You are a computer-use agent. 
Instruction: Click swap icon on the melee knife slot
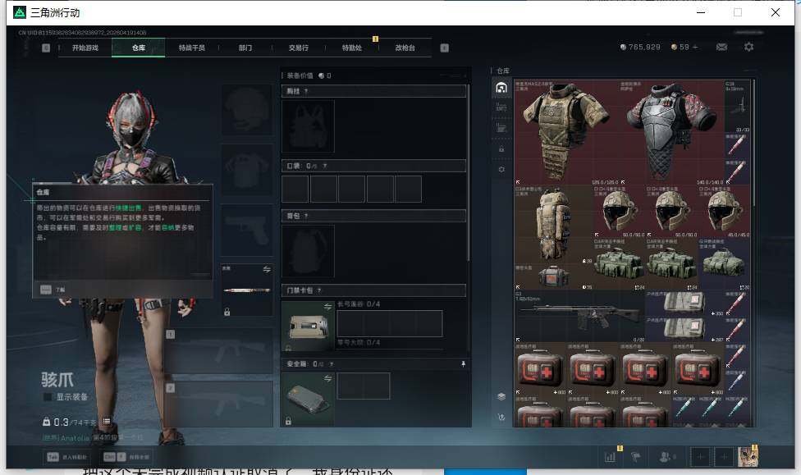click(267, 269)
